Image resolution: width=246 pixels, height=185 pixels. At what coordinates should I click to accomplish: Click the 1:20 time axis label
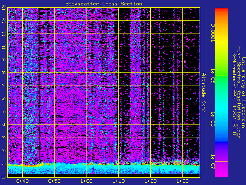coord(150,181)
